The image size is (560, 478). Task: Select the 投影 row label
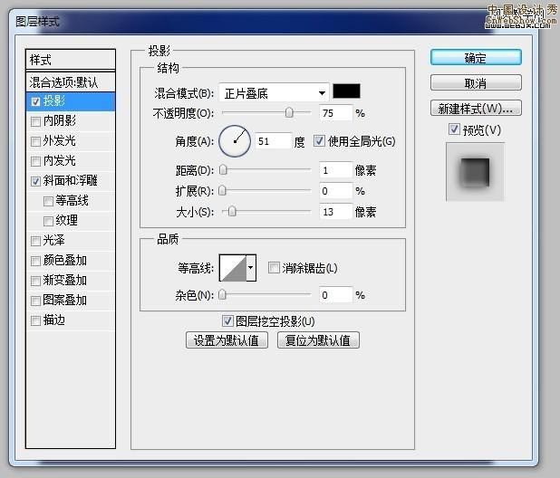[x=54, y=101]
